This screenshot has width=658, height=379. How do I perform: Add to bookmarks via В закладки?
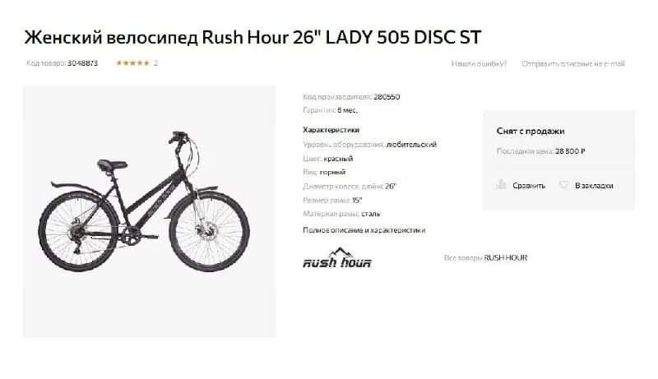(x=594, y=186)
